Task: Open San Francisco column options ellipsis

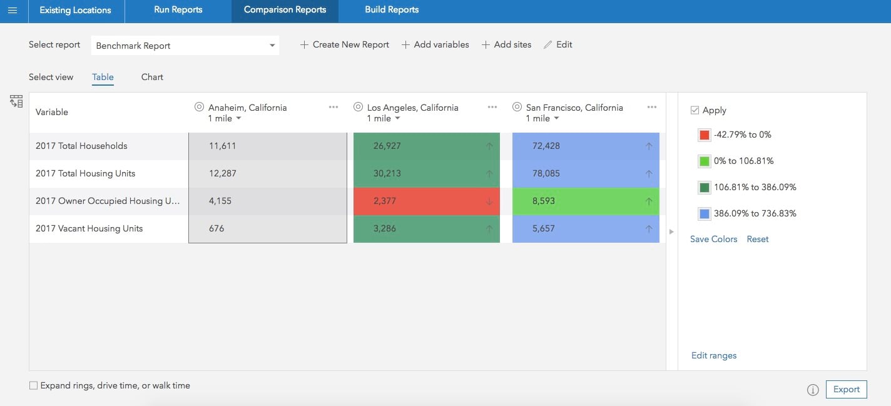Action: pos(652,107)
